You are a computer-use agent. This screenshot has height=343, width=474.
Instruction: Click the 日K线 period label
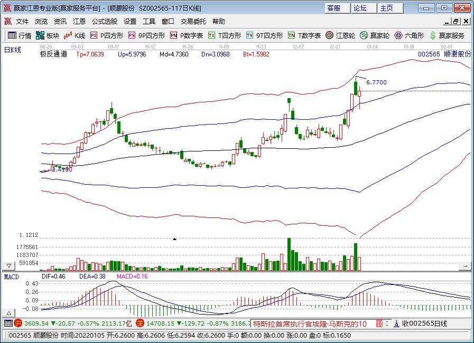click(12, 50)
